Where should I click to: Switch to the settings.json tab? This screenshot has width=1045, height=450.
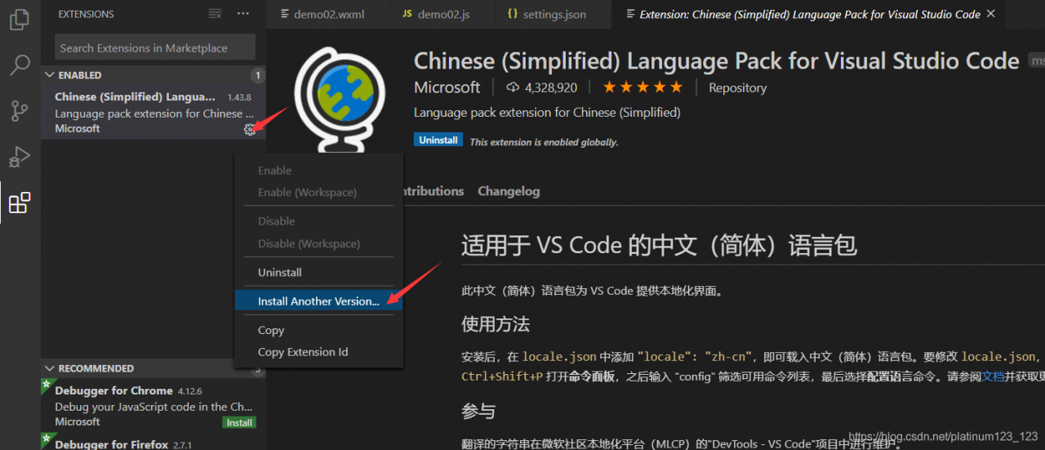pos(554,14)
